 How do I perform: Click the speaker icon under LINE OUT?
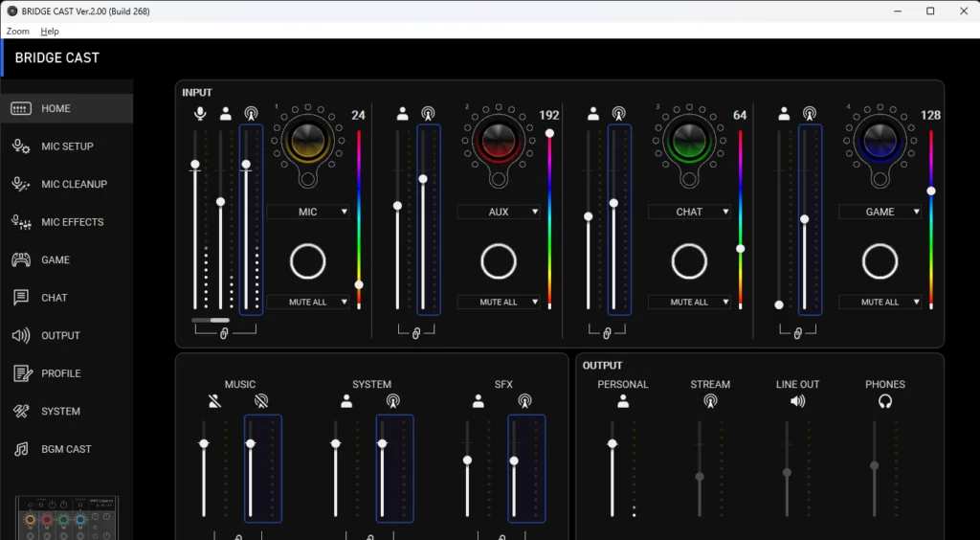pyautogui.click(x=797, y=402)
